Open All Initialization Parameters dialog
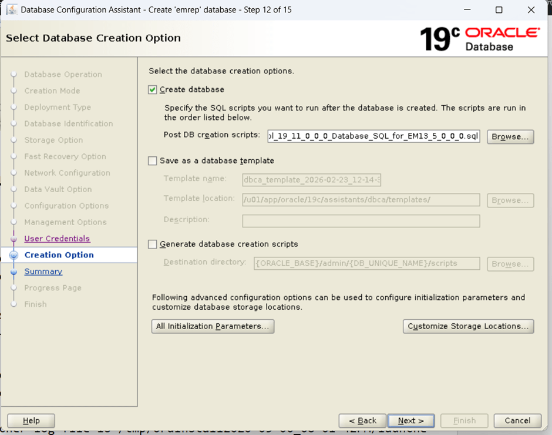Viewport: 552px width, 435px height. 213,326
